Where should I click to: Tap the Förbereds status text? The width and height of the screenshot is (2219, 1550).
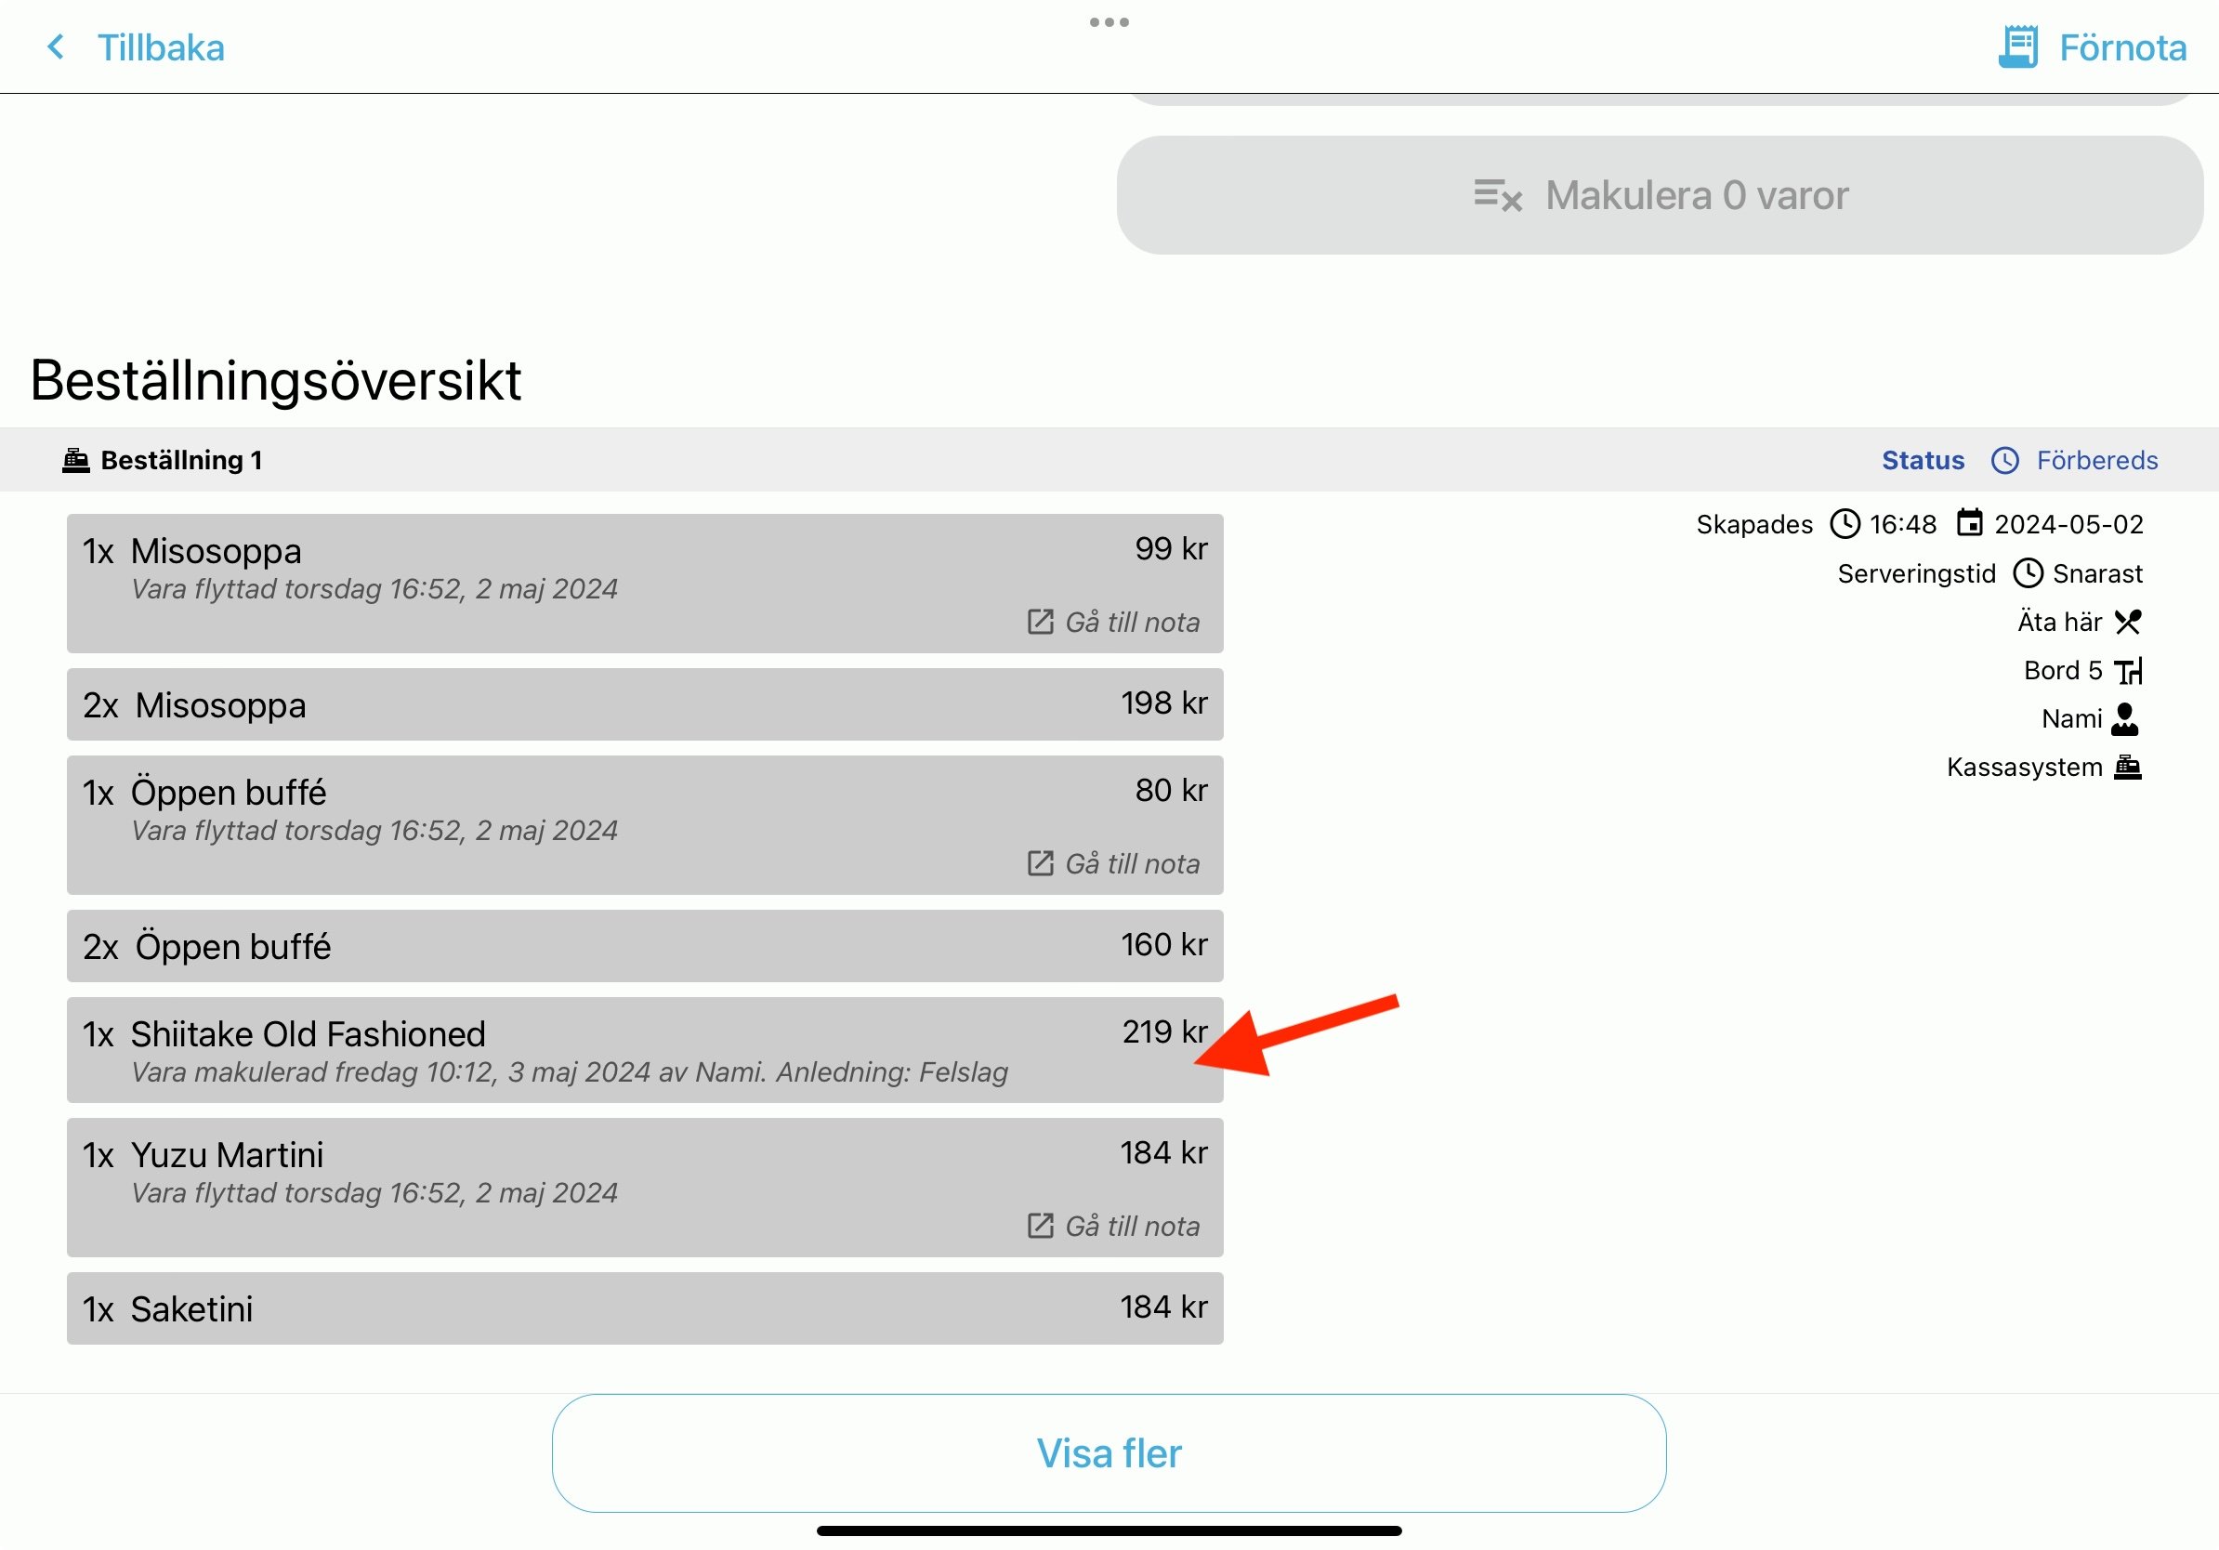coord(2096,460)
